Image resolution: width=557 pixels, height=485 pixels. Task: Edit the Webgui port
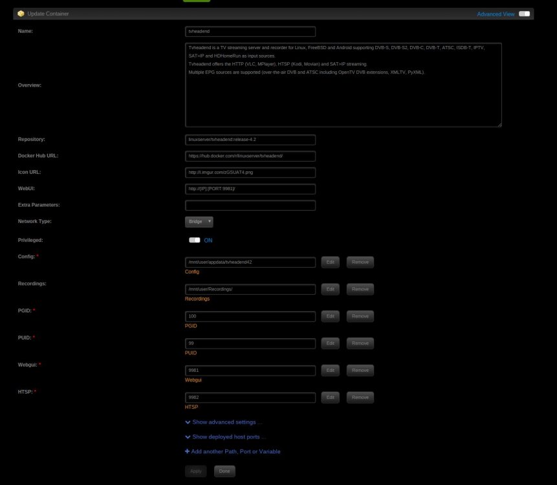[x=331, y=371]
